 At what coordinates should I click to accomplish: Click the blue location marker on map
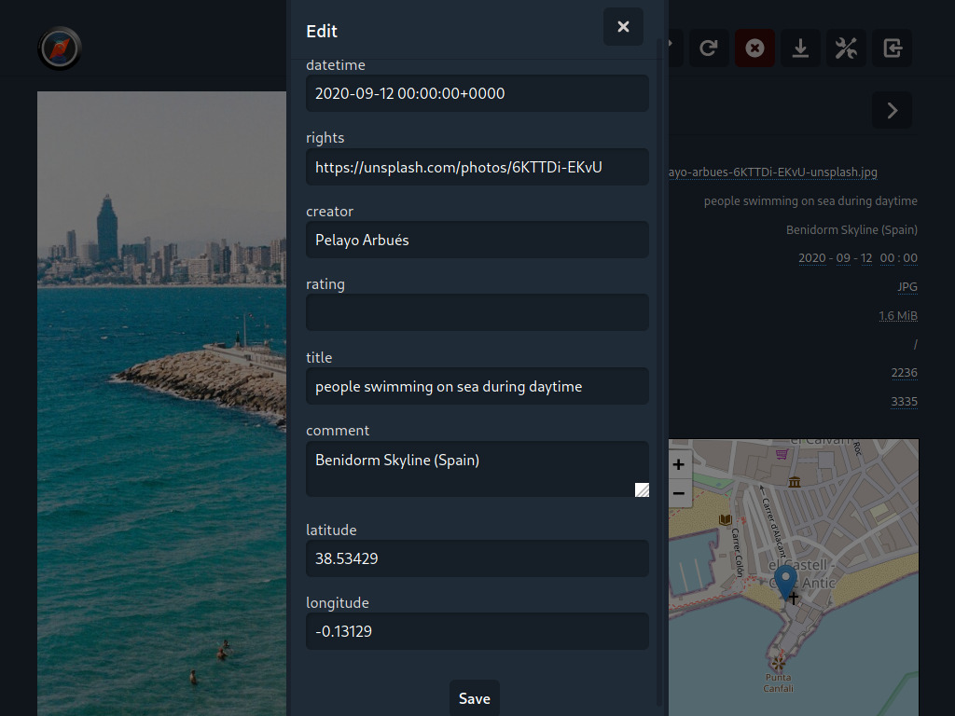tap(785, 582)
